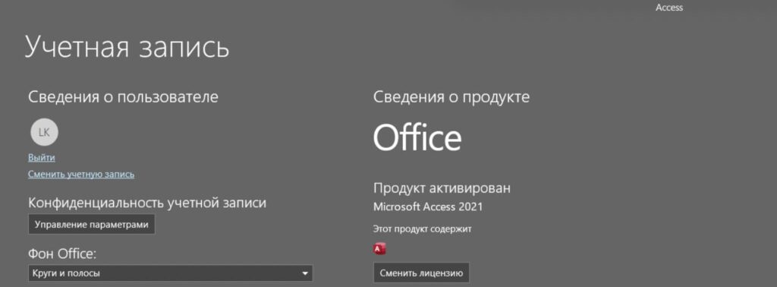Screen dimensions: 777x287
Task: Click the Access title at top
Action: [669, 8]
